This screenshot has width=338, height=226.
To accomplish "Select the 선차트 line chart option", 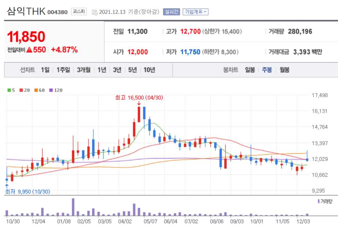I will pyautogui.click(x=27, y=70).
